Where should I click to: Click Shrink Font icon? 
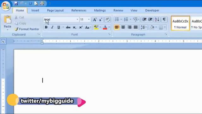pyautogui.click(x=101, y=20)
